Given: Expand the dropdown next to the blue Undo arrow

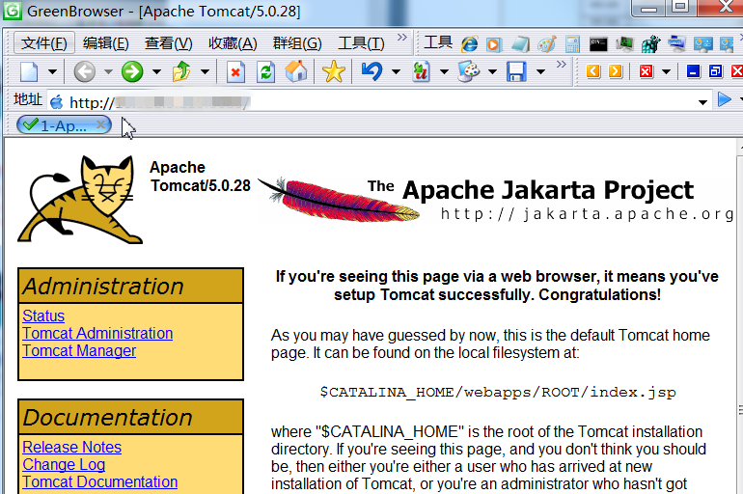Looking at the screenshot, I should (395, 71).
